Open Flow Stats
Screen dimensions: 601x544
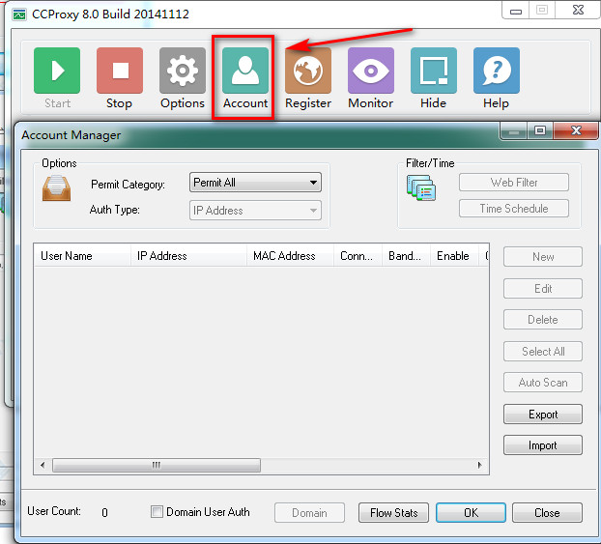[x=393, y=512]
